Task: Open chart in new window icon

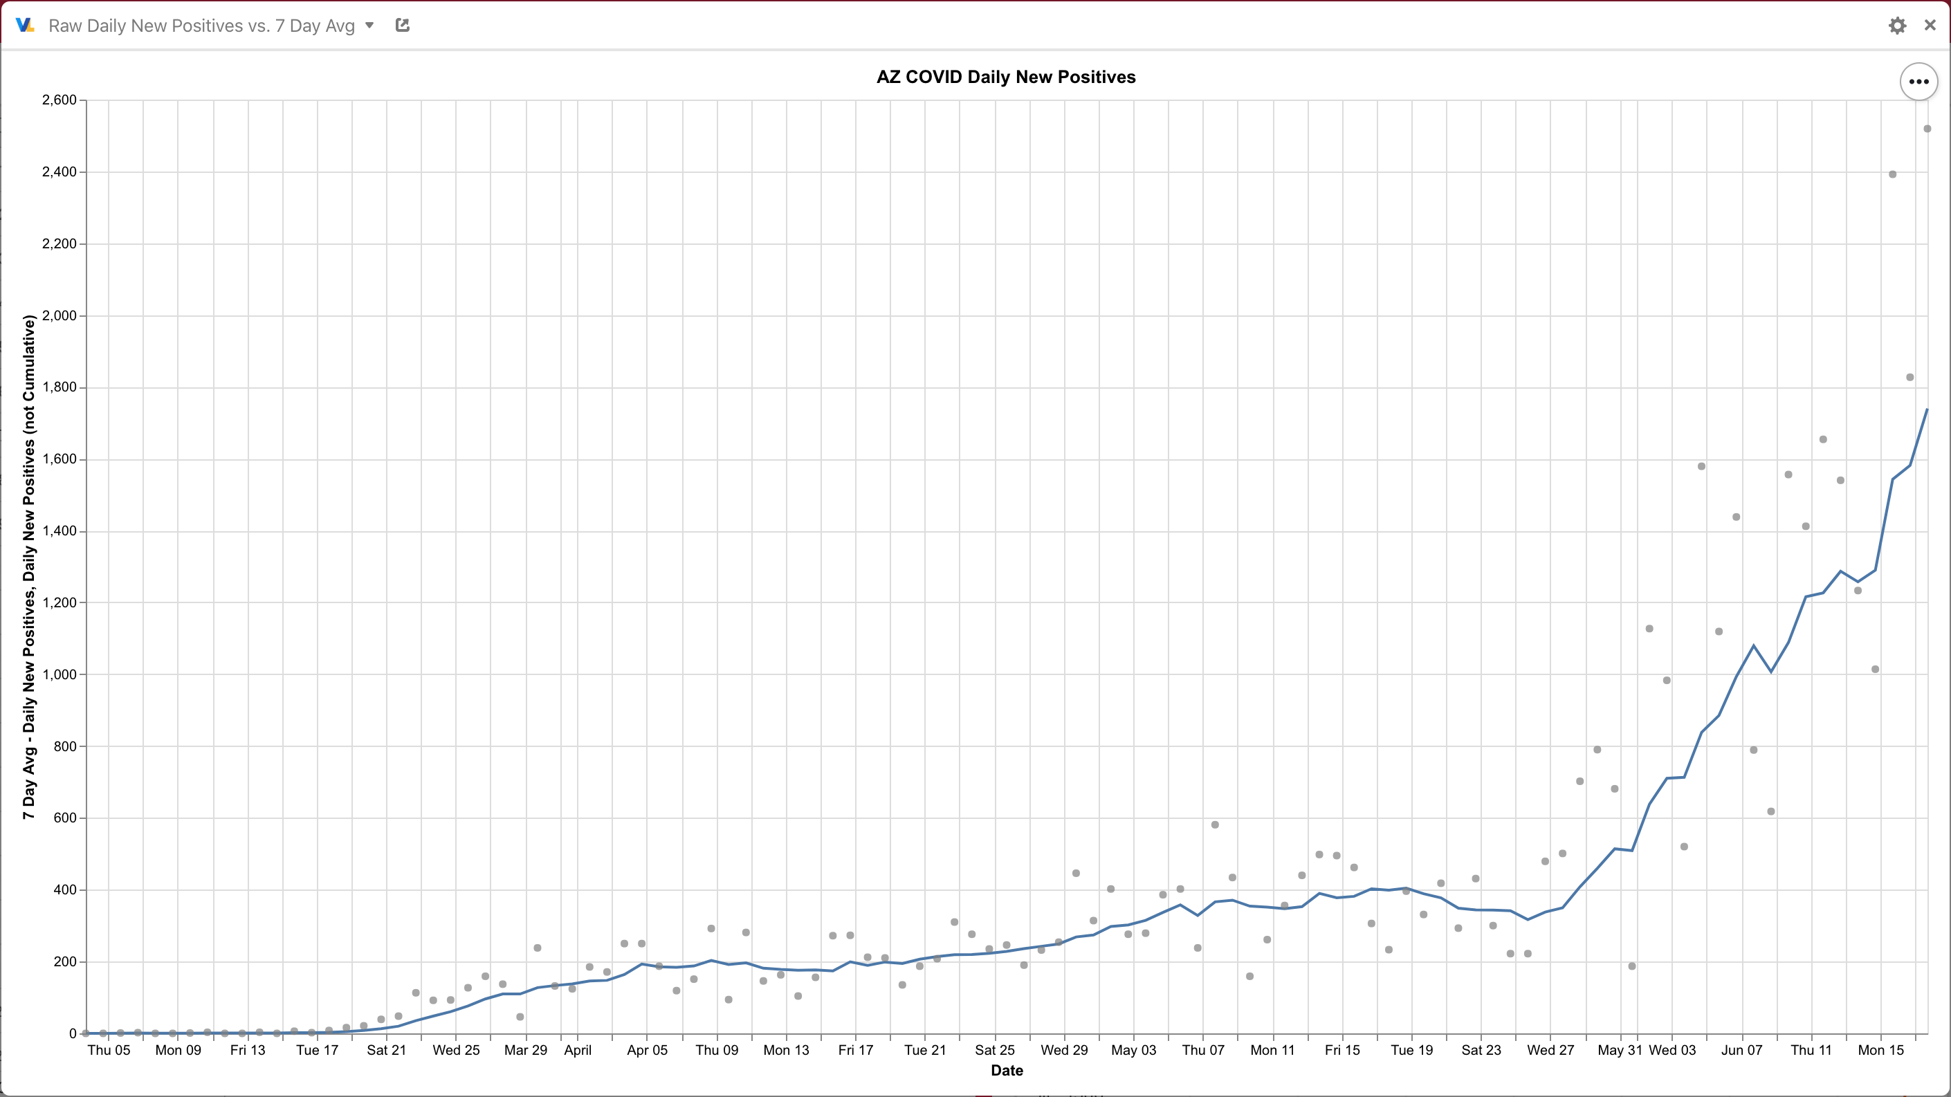Action: click(402, 25)
